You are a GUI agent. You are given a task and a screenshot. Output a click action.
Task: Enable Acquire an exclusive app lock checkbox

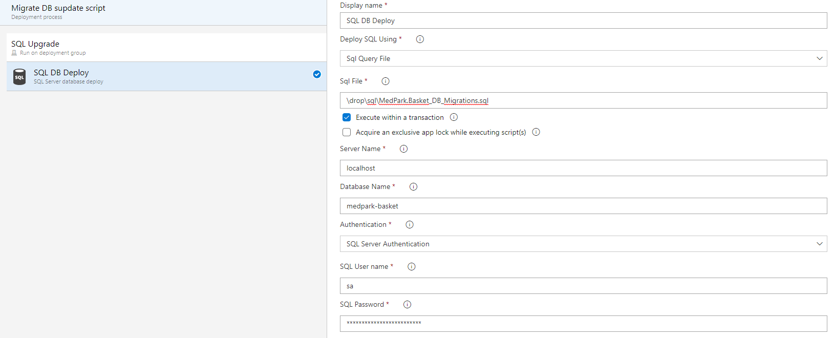click(347, 132)
